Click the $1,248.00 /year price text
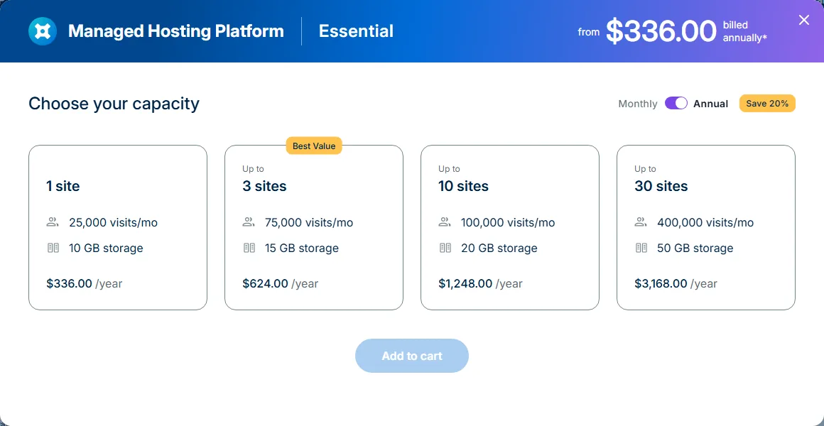824x426 pixels. 480,284
